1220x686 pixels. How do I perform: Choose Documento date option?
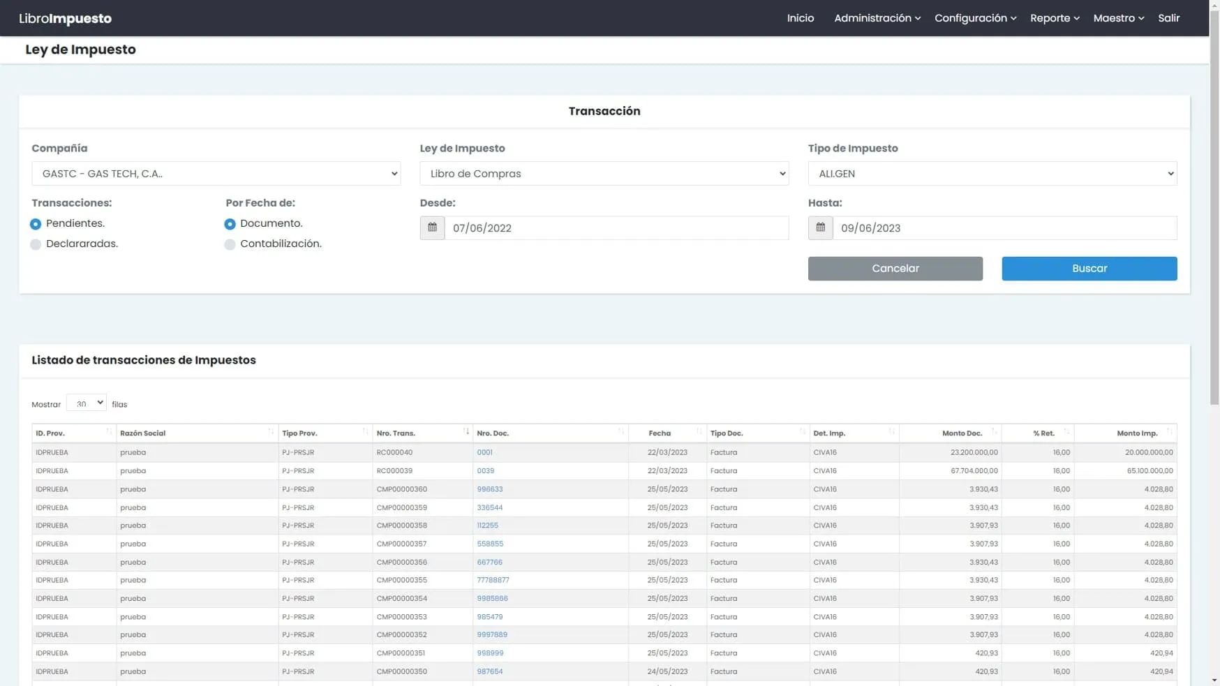230,224
